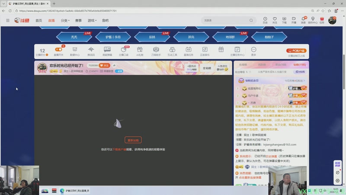
Task: Click 下载客户端 link in player
Action: tap(119, 149)
